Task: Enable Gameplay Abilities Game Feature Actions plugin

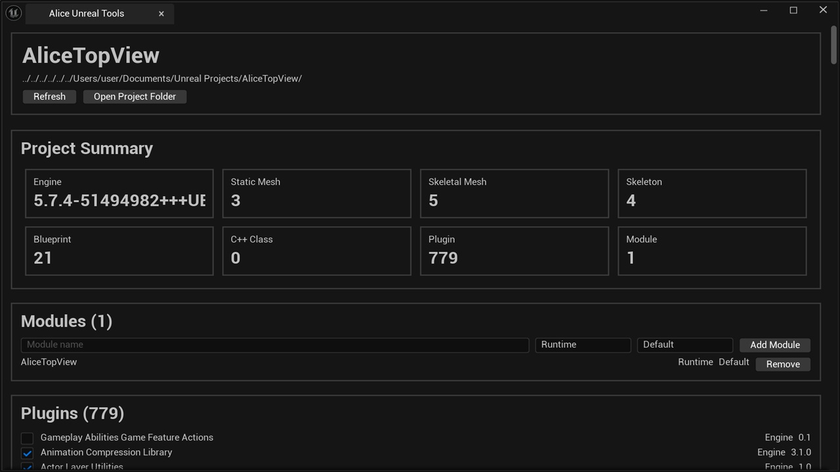Action: 27,438
